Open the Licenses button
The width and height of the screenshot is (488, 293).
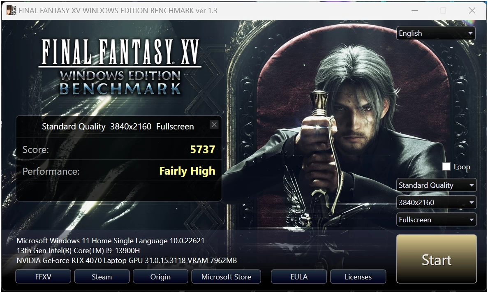click(358, 277)
